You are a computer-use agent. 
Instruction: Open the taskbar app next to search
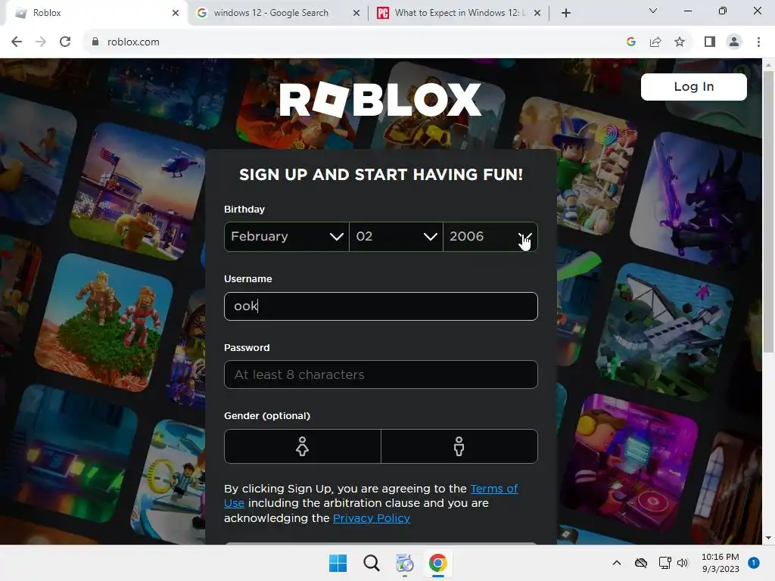404,563
